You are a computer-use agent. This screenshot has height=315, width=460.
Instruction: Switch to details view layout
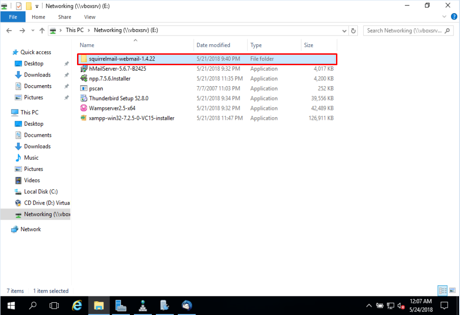[x=442, y=291]
